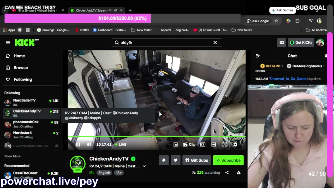
Task: Share the stream via share icon
Action: [x=227, y=173]
